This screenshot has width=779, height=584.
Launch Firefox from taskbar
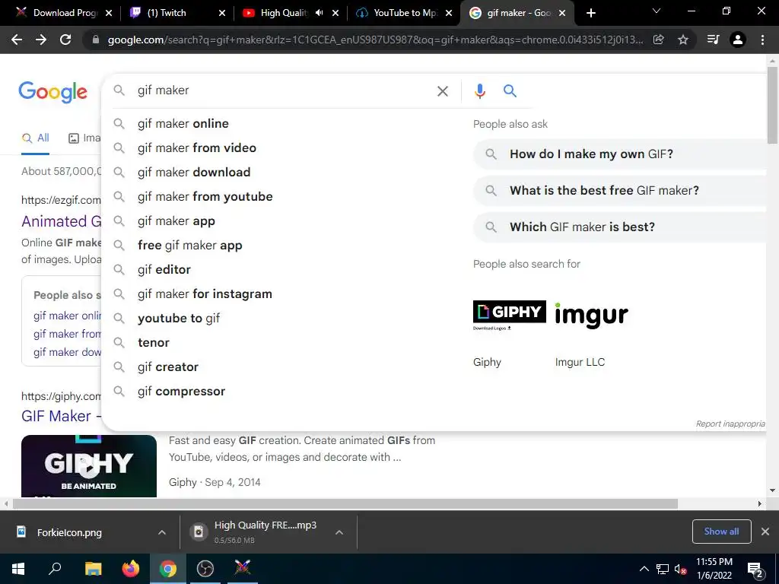click(x=131, y=569)
